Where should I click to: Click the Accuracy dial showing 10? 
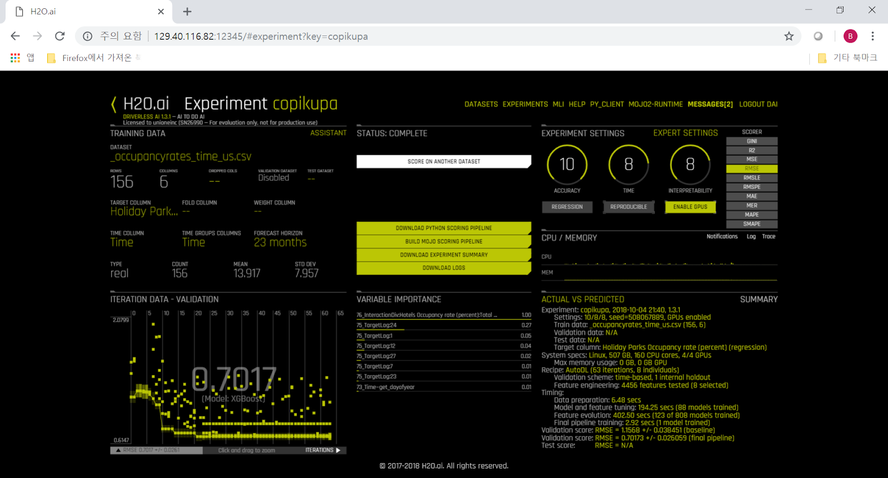(x=567, y=164)
